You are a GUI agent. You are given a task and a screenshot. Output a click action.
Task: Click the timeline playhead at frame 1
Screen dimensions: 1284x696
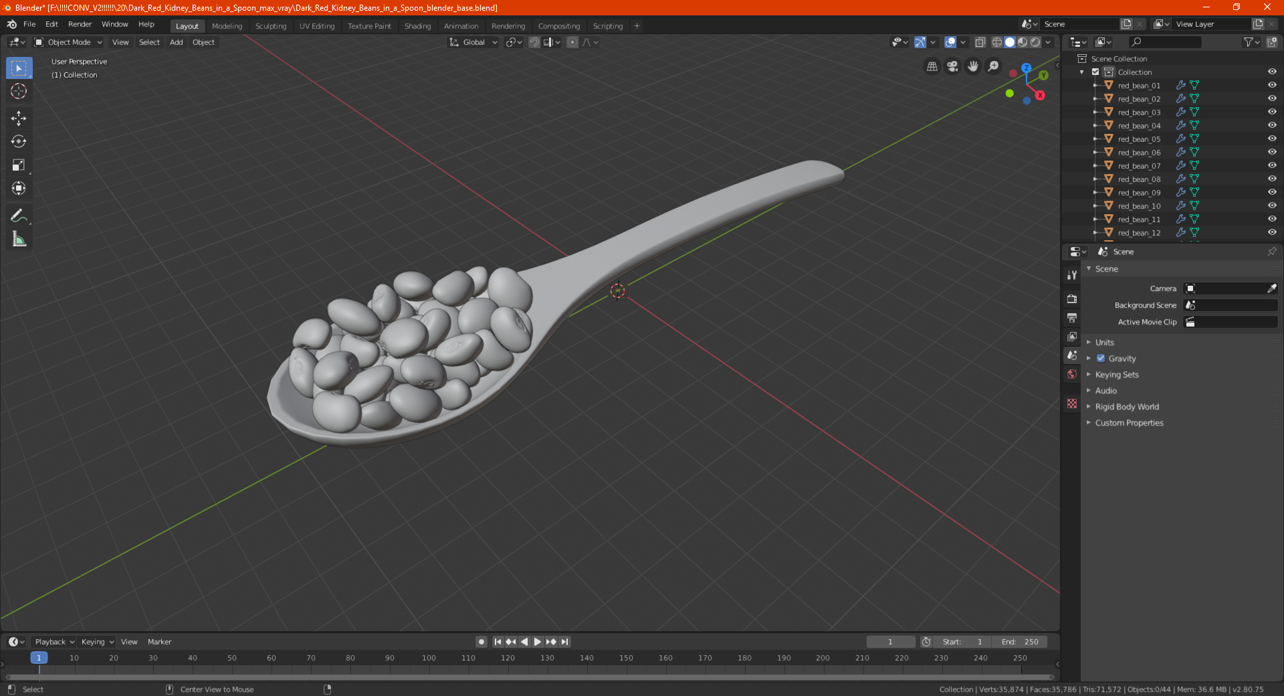pos(39,658)
